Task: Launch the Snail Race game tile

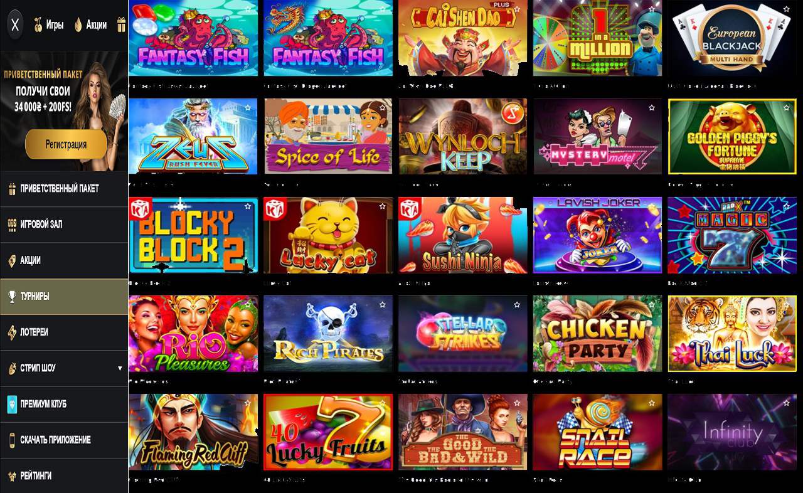Action: point(597,432)
